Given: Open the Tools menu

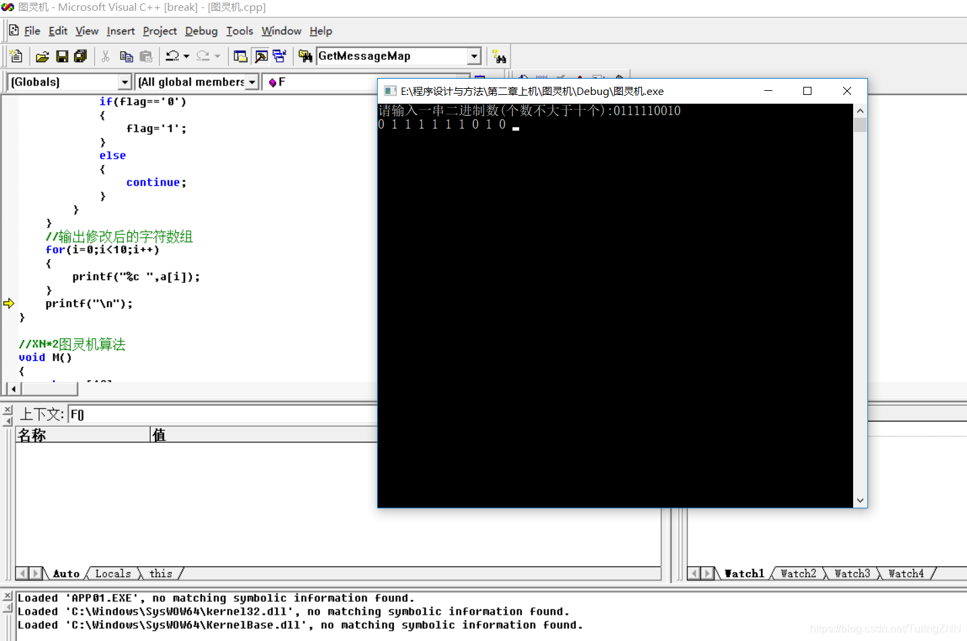Looking at the screenshot, I should pyautogui.click(x=240, y=31).
